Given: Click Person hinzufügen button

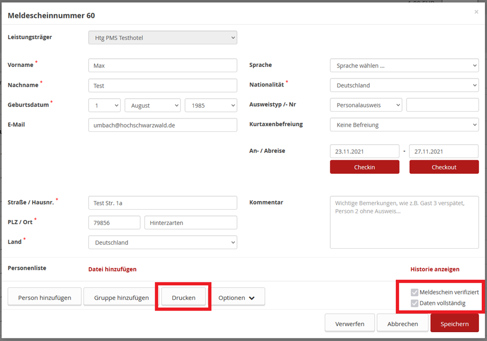Looking at the screenshot, I should click(44, 298).
